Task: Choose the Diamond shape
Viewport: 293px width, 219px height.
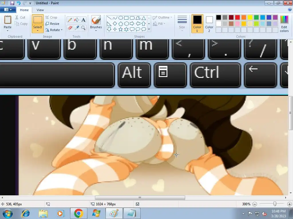Action: [x=115, y=23]
